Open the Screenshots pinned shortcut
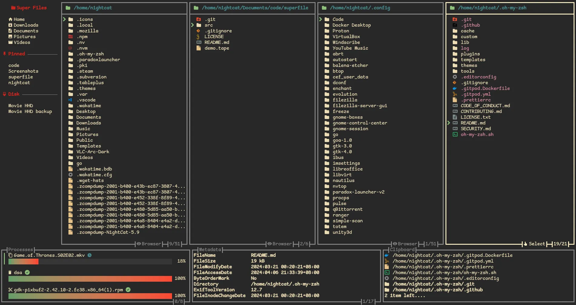Image resolution: width=576 pixels, height=305 pixels. (24, 71)
